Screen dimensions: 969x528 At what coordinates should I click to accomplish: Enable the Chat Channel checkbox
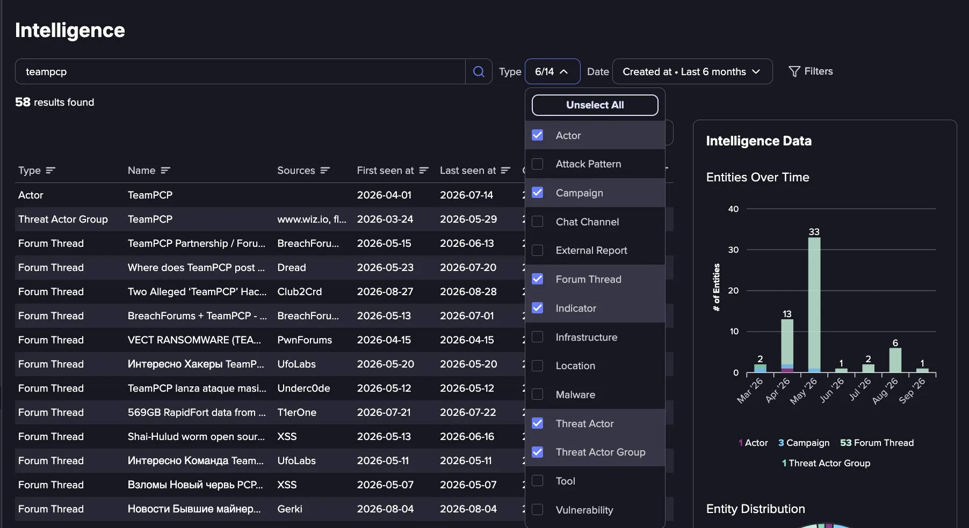click(x=537, y=222)
